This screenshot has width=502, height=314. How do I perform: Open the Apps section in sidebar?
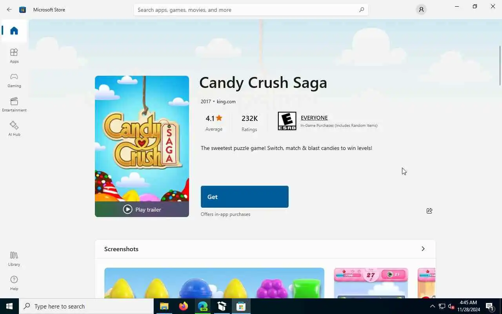[14, 56]
